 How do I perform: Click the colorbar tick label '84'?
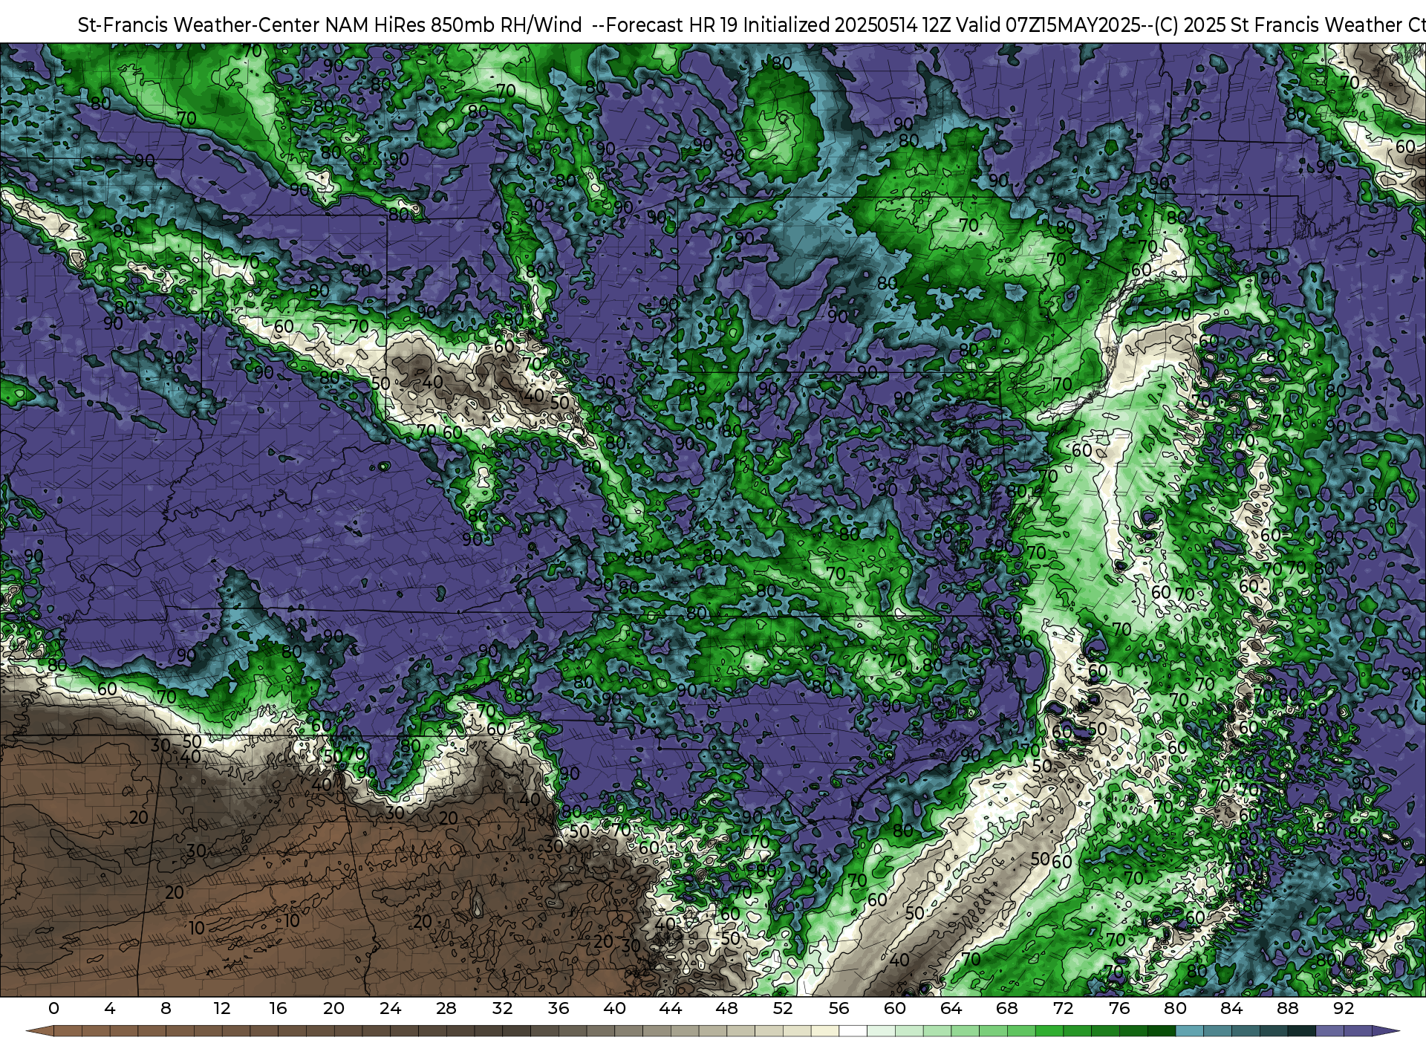pos(1231,1009)
